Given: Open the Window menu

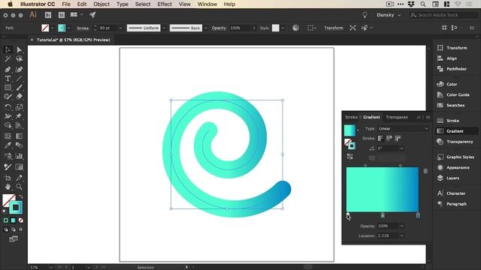Looking at the screenshot, I should point(207,4).
